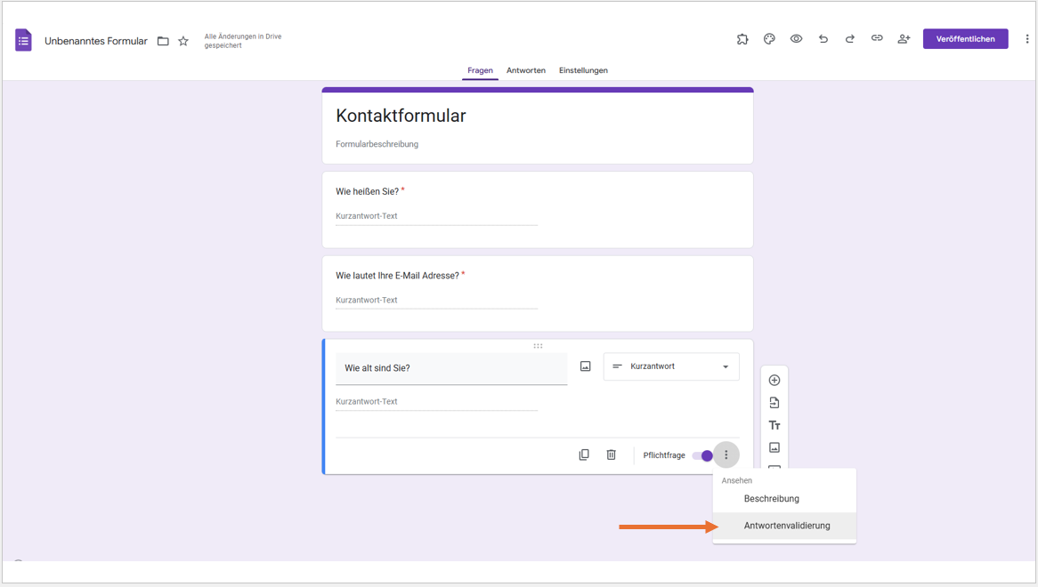Grab the question drag handle dots

(x=538, y=346)
